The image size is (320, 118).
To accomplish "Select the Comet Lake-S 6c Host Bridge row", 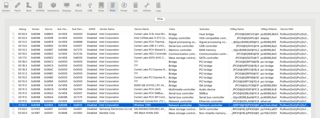I will pyautogui.click(x=160, y=34).
